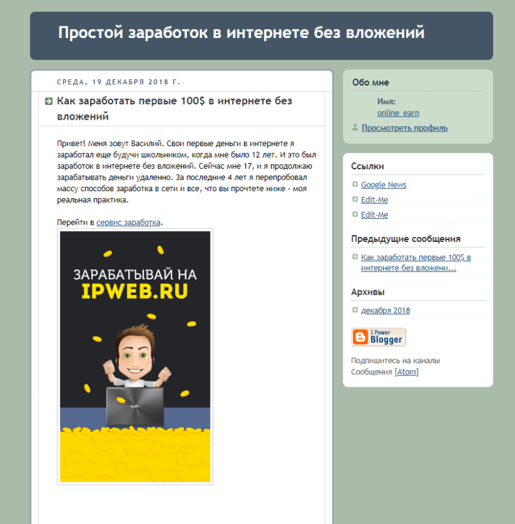Open the online_earn profile name link
This screenshot has width=515, height=524.
(x=398, y=113)
